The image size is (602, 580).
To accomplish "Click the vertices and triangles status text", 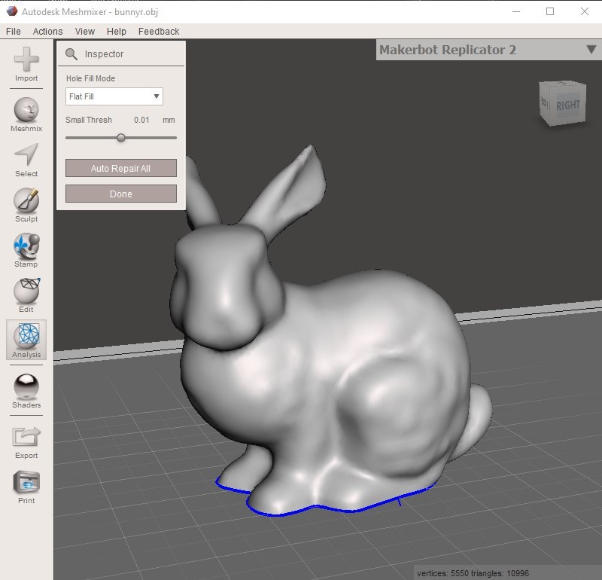I will tap(473, 573).
